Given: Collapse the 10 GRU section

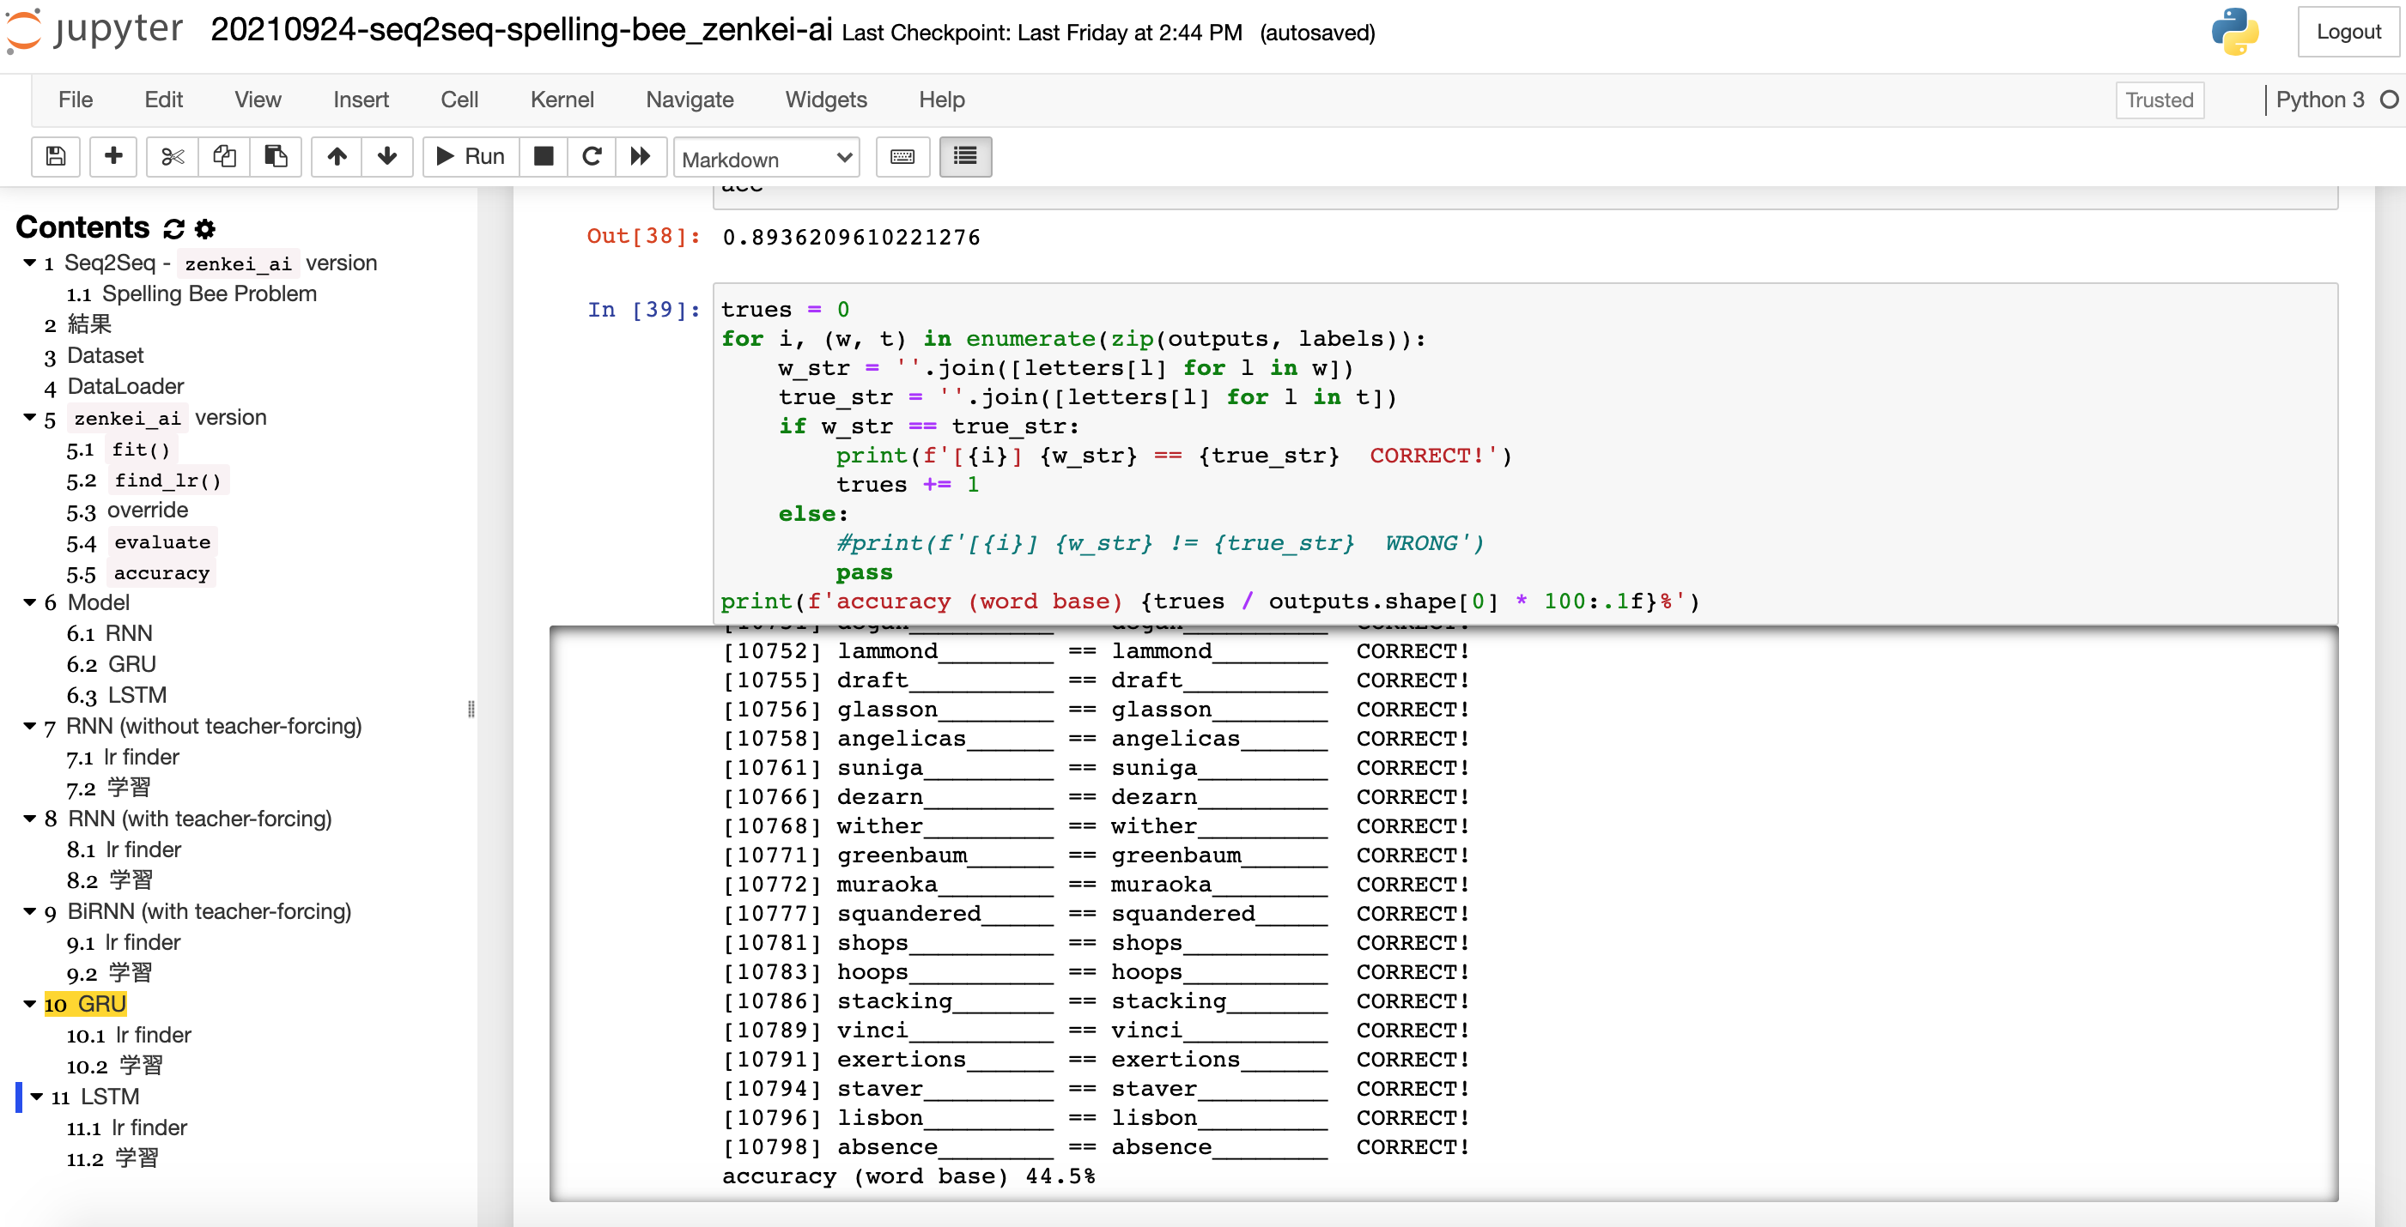Looking at the screenshot, I should pyautogui.click(x=30, y=1004).
